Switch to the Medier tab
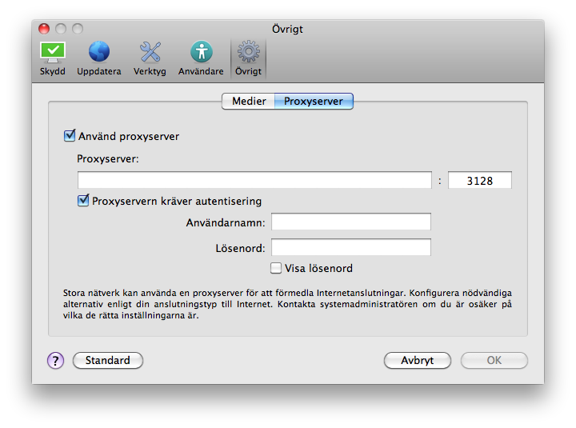 click(x=249, y=101)
